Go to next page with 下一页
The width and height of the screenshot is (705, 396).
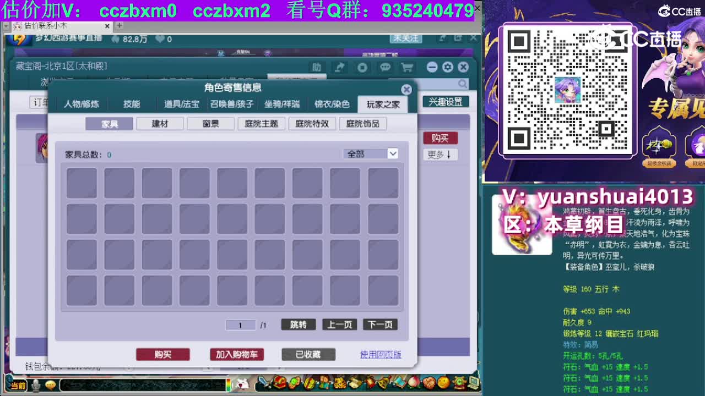[380, 324]
